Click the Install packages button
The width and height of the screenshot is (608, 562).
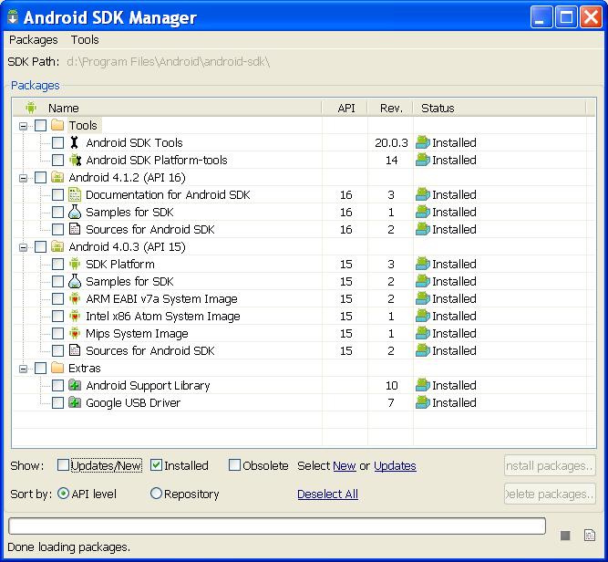coord(550,465)
